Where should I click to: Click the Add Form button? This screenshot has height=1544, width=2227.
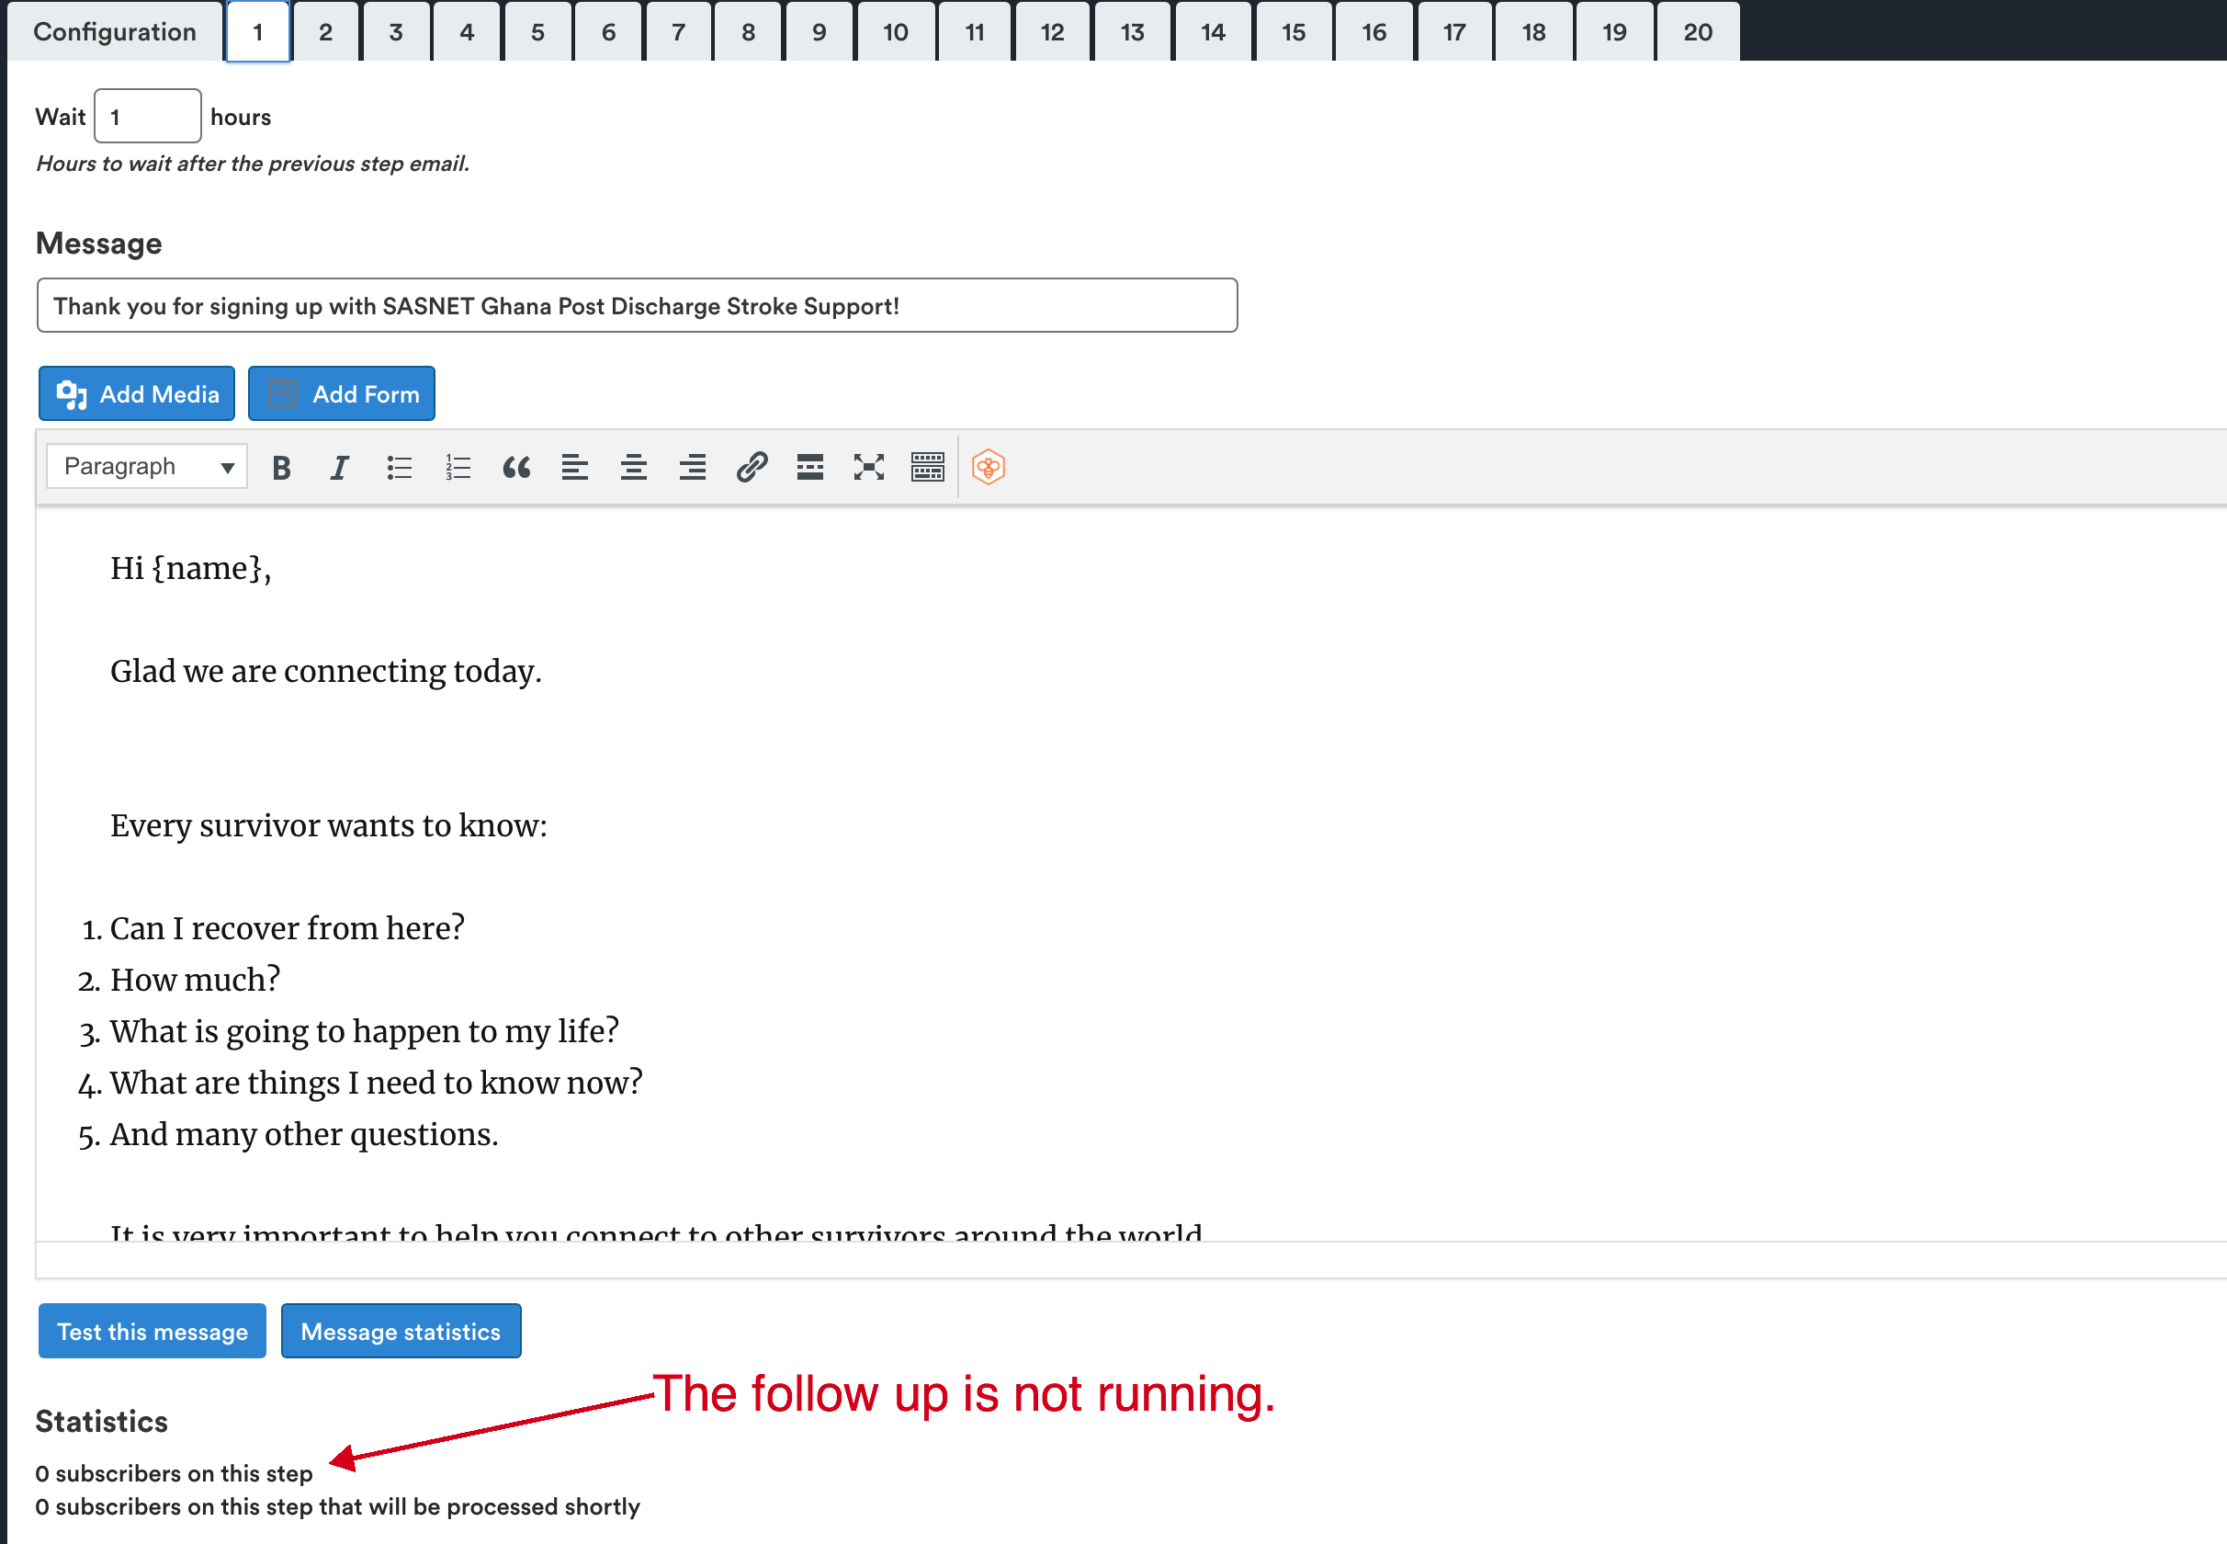[342, 393]
